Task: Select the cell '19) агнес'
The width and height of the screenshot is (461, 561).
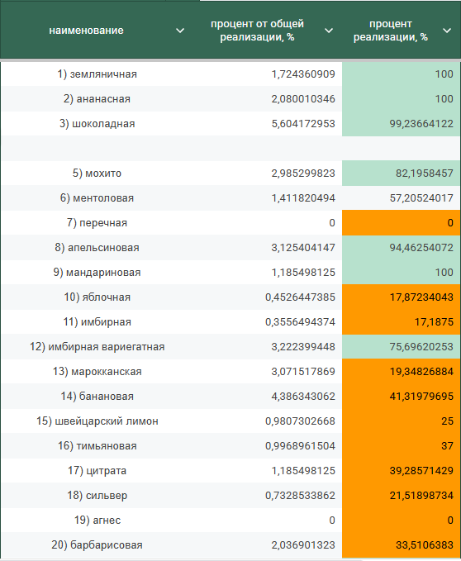Action: (97, 521)
